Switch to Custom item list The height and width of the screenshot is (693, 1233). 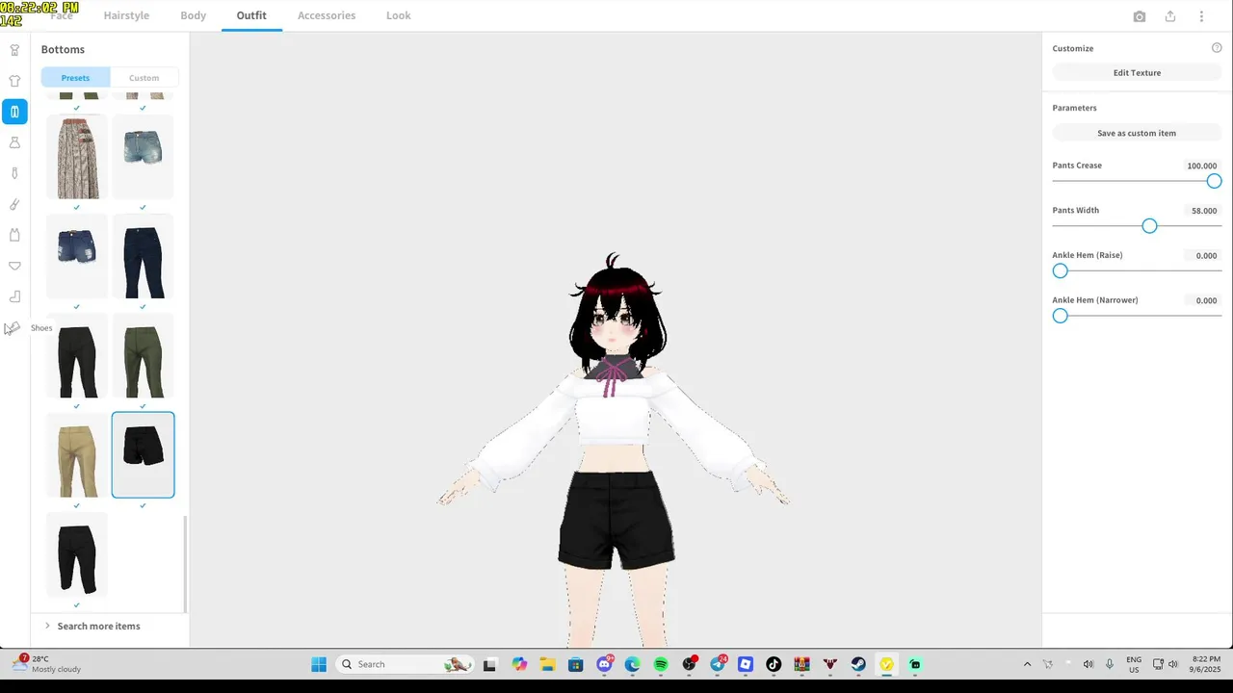pos(144,78)
